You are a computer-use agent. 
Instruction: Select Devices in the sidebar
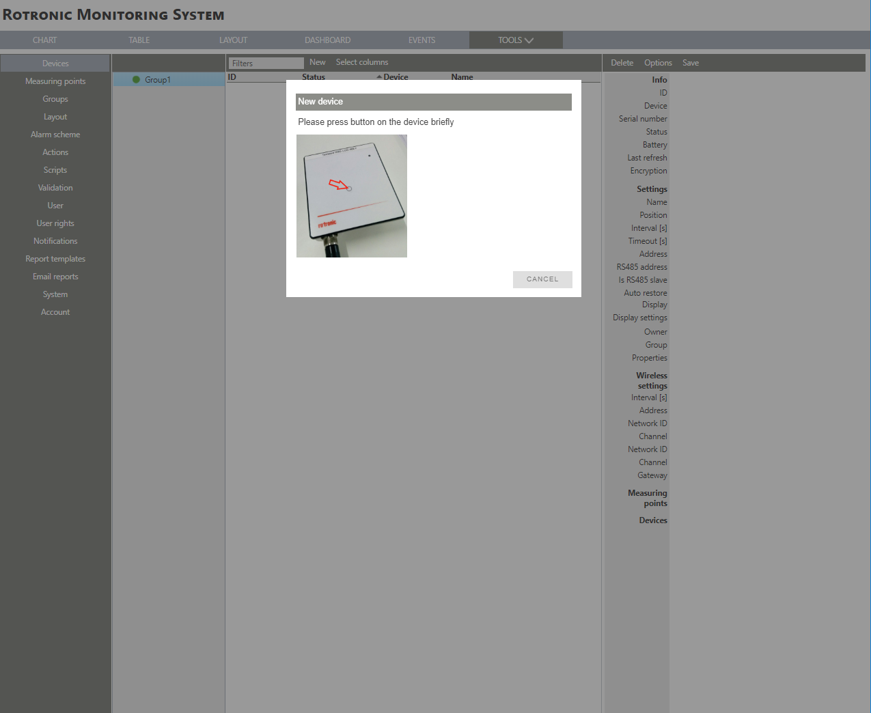[x=55, y=64]
